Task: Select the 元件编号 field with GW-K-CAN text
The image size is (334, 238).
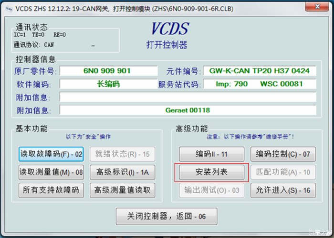Action: [259, 71]
